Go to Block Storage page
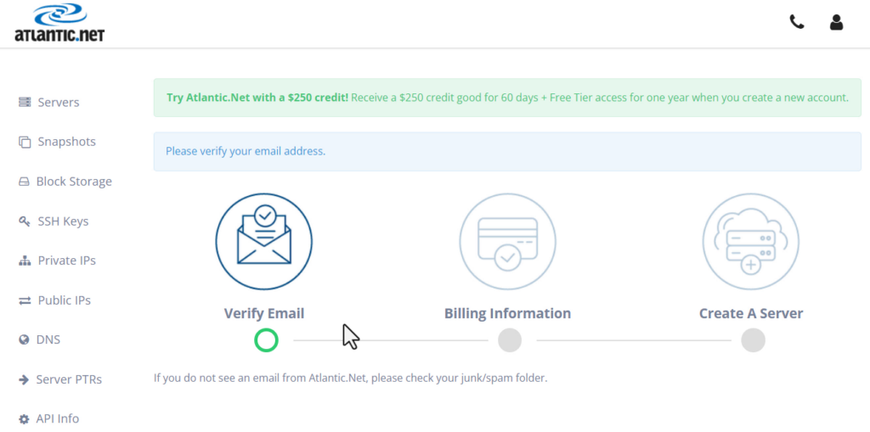The height and width of the screenshot is (432, 870). pyautogui.click(x=74, y=182)
